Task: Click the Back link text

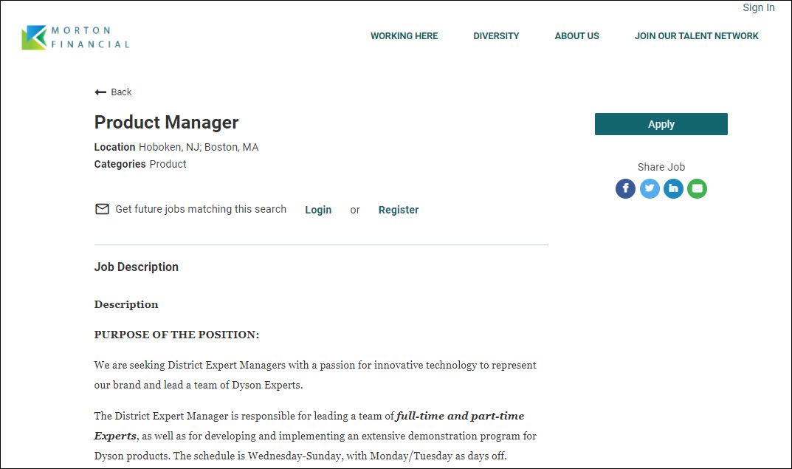Action: [x=121, y=92]
